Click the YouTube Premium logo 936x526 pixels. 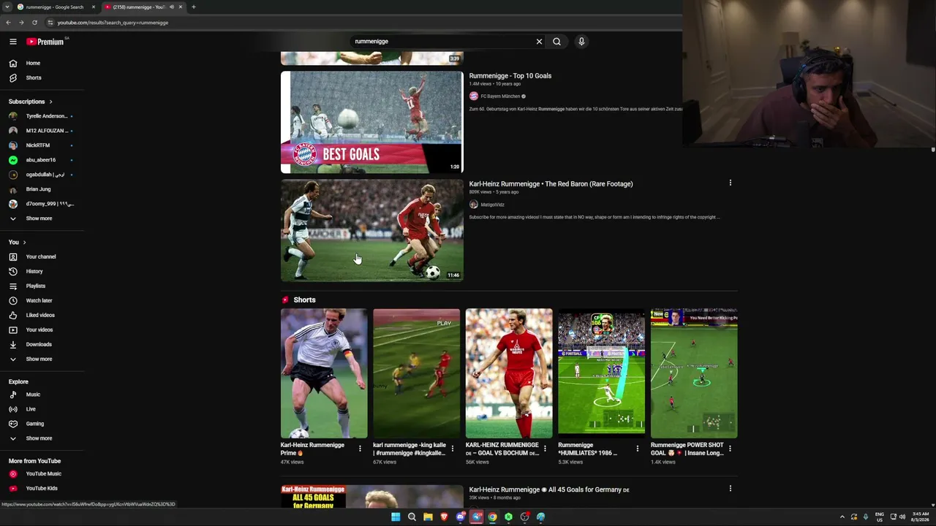point(45,42)
